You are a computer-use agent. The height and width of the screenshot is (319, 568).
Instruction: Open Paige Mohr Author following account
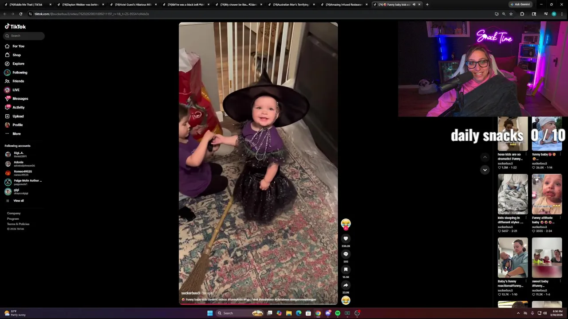(24, 182)
